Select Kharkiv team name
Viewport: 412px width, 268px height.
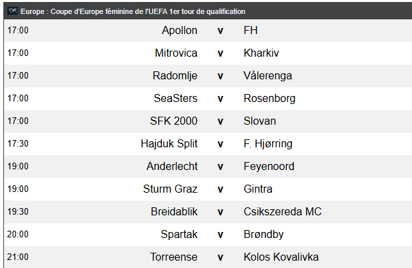tap(261, 53)
